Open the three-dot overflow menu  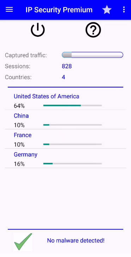pos(124,10)
